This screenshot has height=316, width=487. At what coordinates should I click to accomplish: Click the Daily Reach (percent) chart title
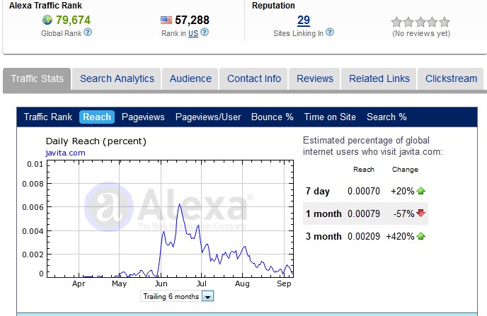click(x=96, y=141)
